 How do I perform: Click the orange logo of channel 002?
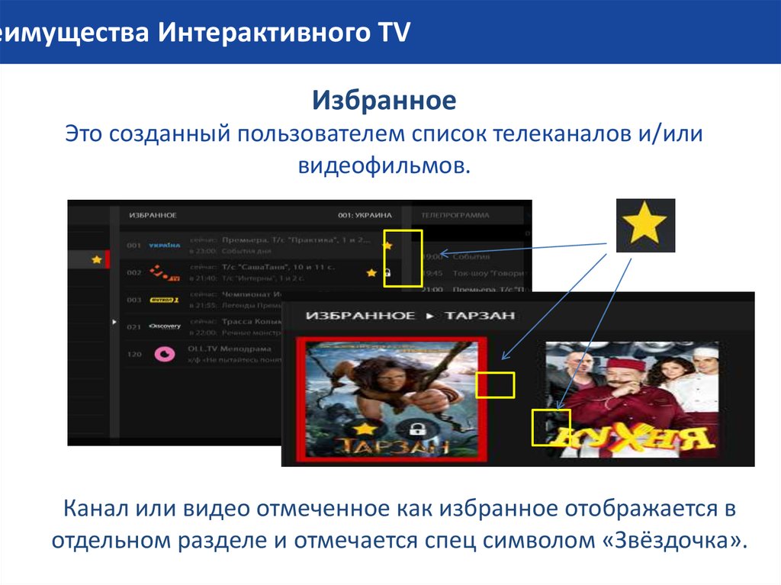pos(165,272)
